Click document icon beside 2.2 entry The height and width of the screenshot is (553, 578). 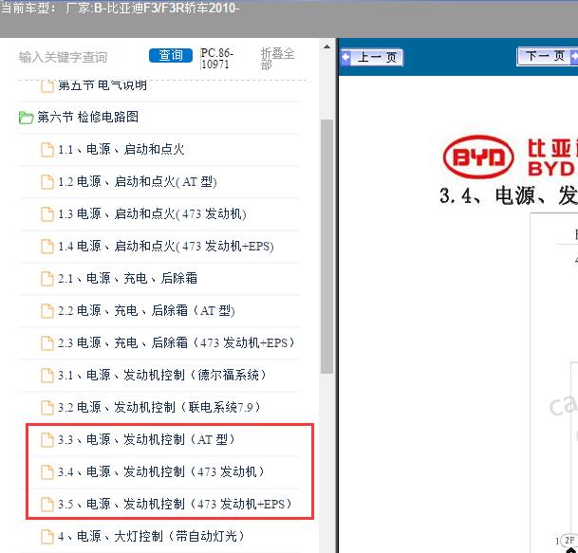tap(47, 311)
